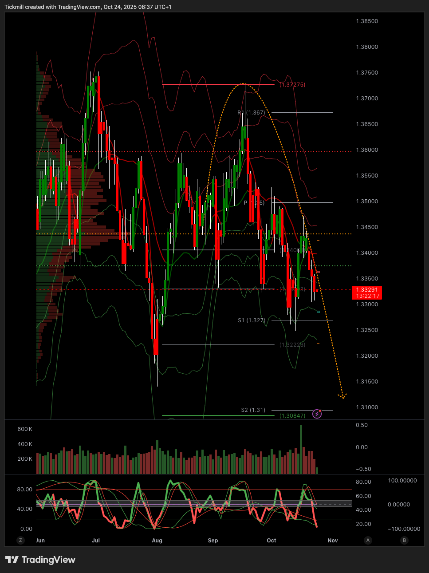Toggle the A auto-scale button
The width and height of the screenshot is (429, 573).
click(x=367, y=540)
